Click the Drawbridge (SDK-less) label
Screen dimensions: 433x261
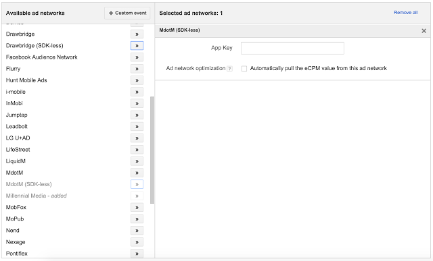(x=35, y=46)
